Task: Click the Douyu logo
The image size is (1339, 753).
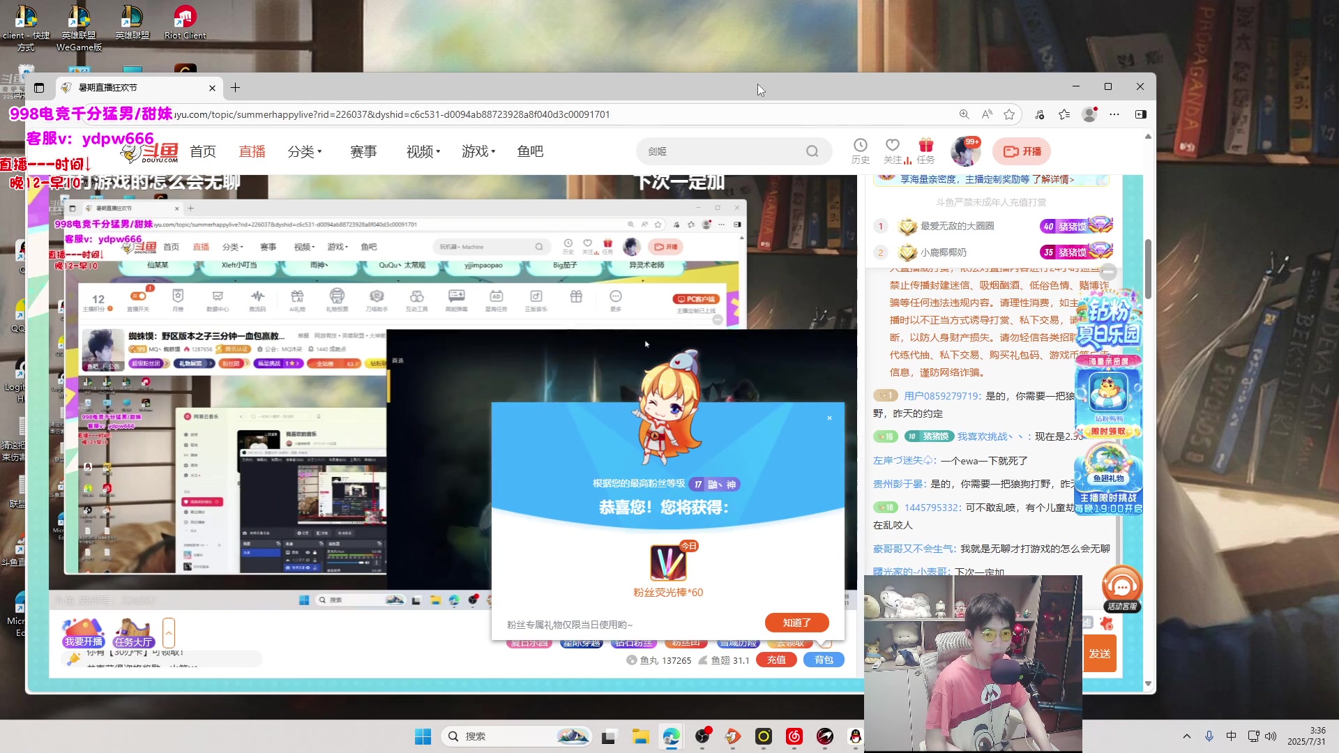Action: coord(150,152)
